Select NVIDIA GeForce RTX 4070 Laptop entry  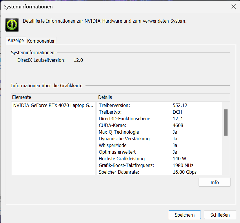[53, 105]
